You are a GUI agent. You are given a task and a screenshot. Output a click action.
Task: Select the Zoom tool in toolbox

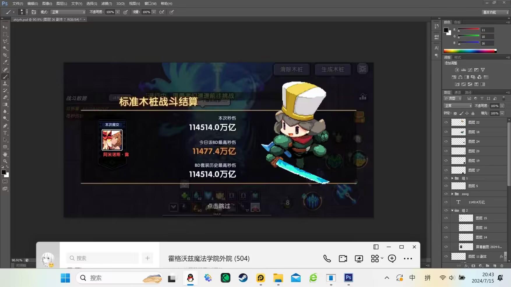pos(5,161)
